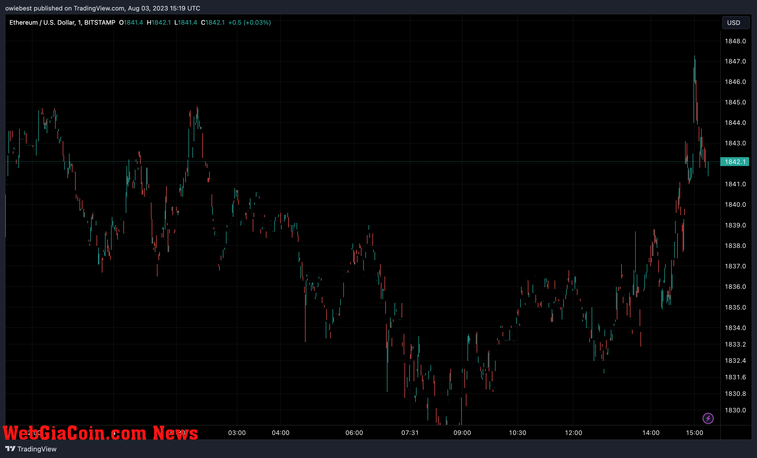Click the 1834.0 price axis label
Viewport: 757px width, 458px height.
(x=735, y=328)
